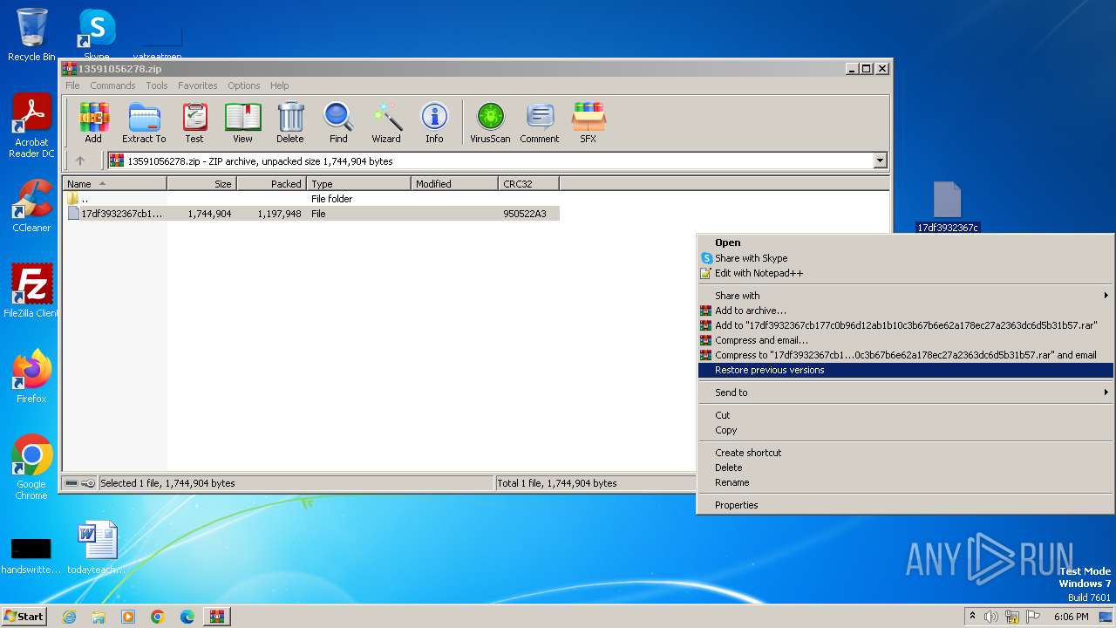Viewport: 1116px width, 628px height.
Task: Choose the 'Compress and email...' entry
Action: point(906,340)
